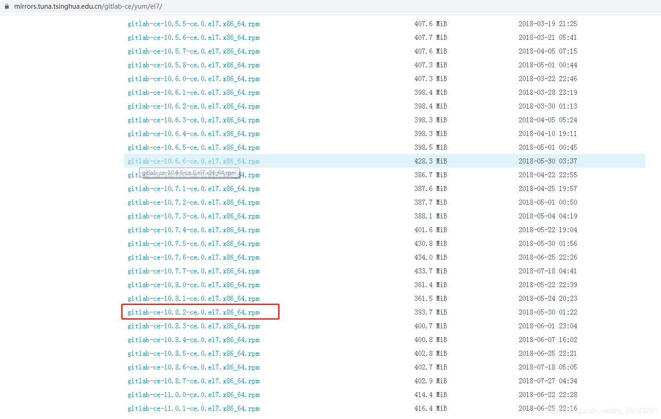This screenshot has height=419, width=661.
Task: Open gitlab-ce-10.7.6-ce.0.el7.x86_64.rpm
Action: coord(193,257)
